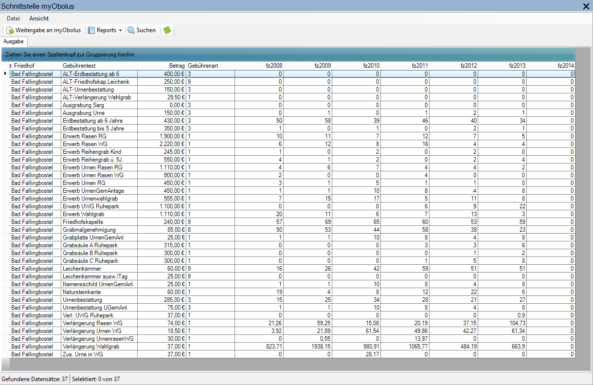Click the Suchen magnifier icon
Viewport: 593px width, 385px height.
coord(131,30)
